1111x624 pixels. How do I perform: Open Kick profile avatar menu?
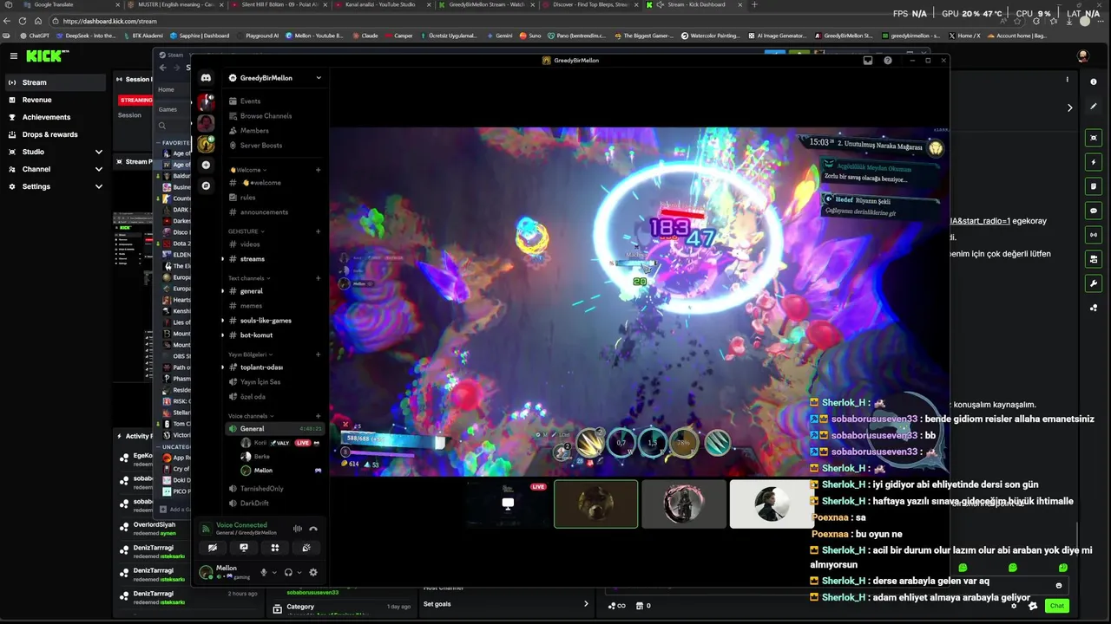[x=1082, y=56]
